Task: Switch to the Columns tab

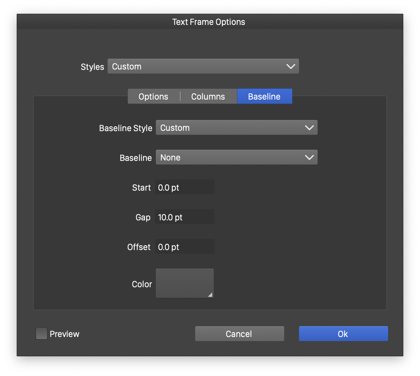Action: point(208,97)
